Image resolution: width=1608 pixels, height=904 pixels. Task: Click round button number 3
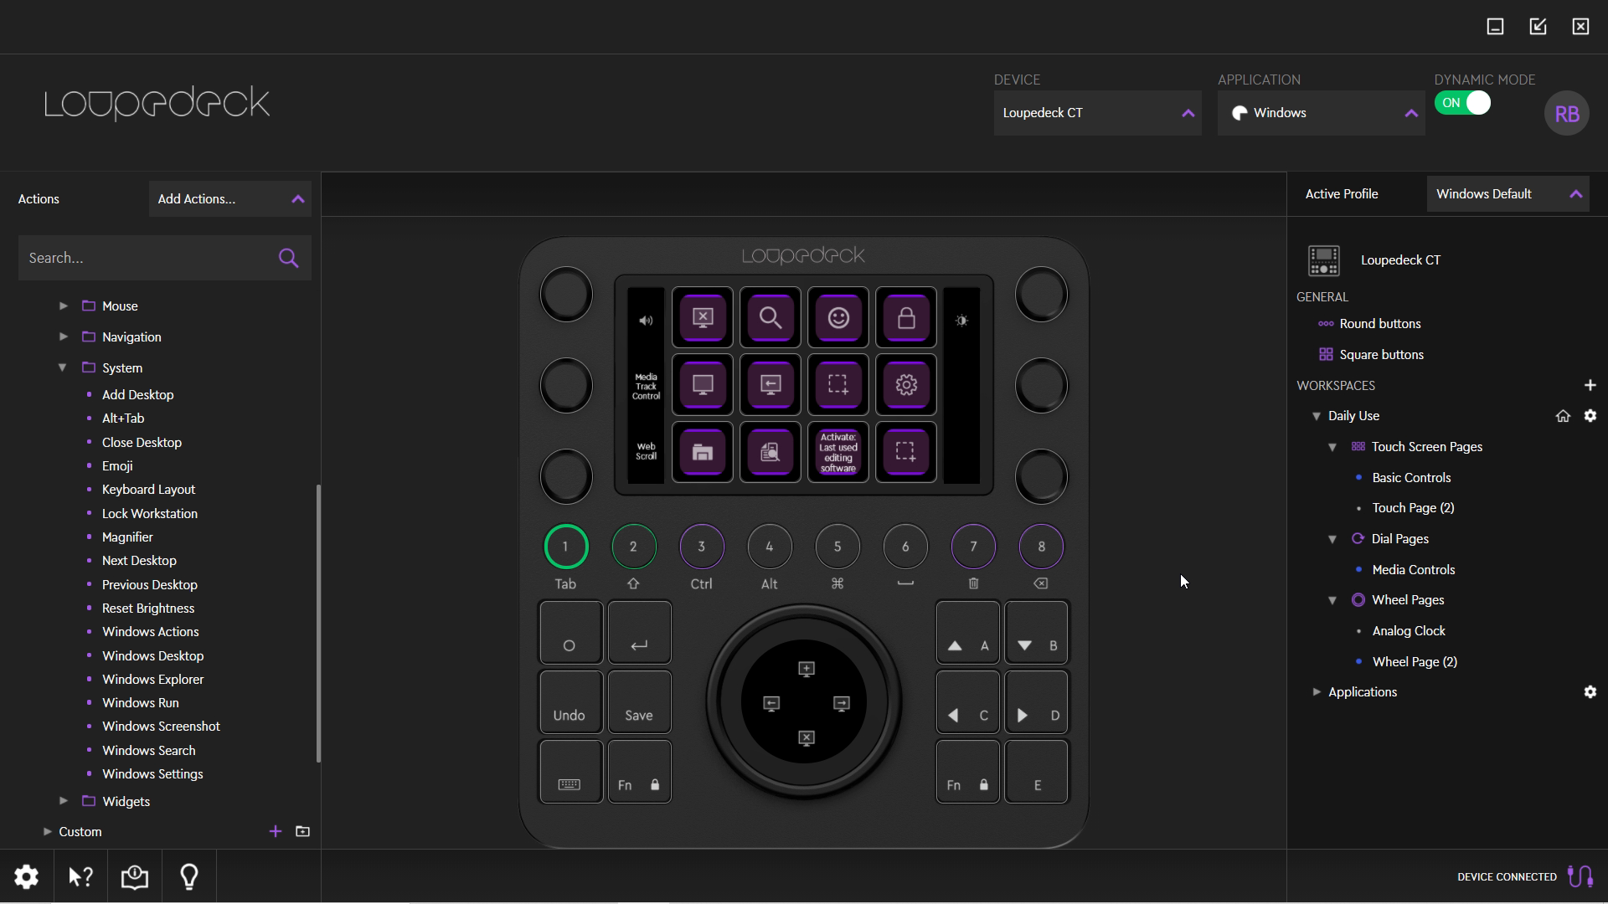tap(701, 547)
